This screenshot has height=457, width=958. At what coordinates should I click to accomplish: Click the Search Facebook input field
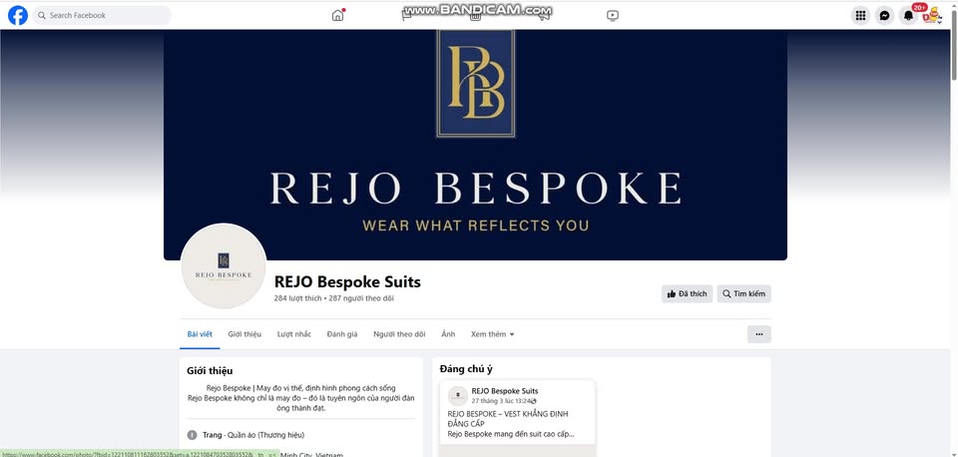click(102, 15)
